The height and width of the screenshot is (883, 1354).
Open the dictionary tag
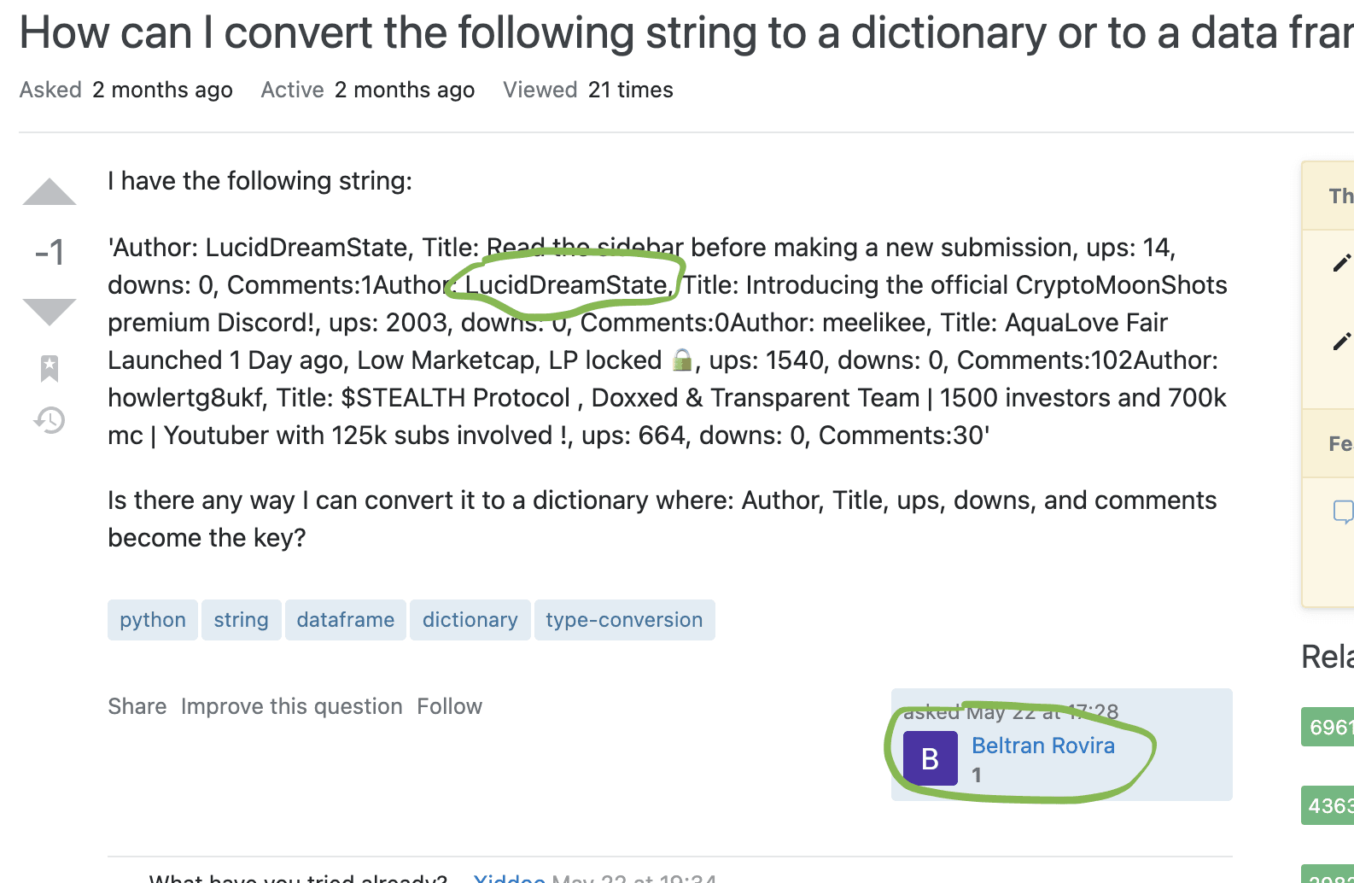coord(470,620)
